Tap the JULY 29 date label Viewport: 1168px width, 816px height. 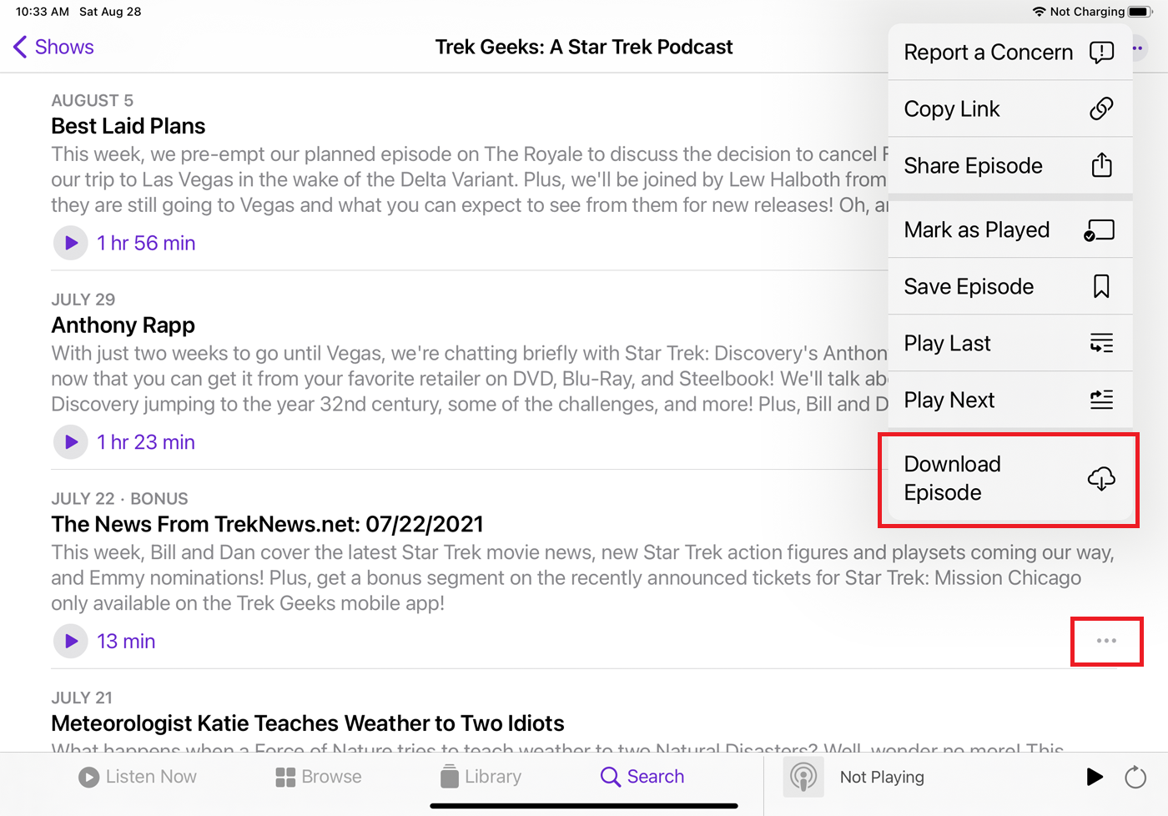click(83, 300)
